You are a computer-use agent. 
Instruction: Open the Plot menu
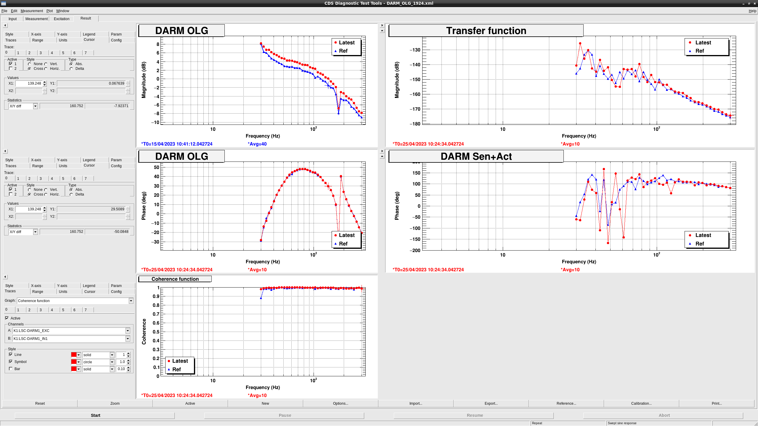point(49,11)
